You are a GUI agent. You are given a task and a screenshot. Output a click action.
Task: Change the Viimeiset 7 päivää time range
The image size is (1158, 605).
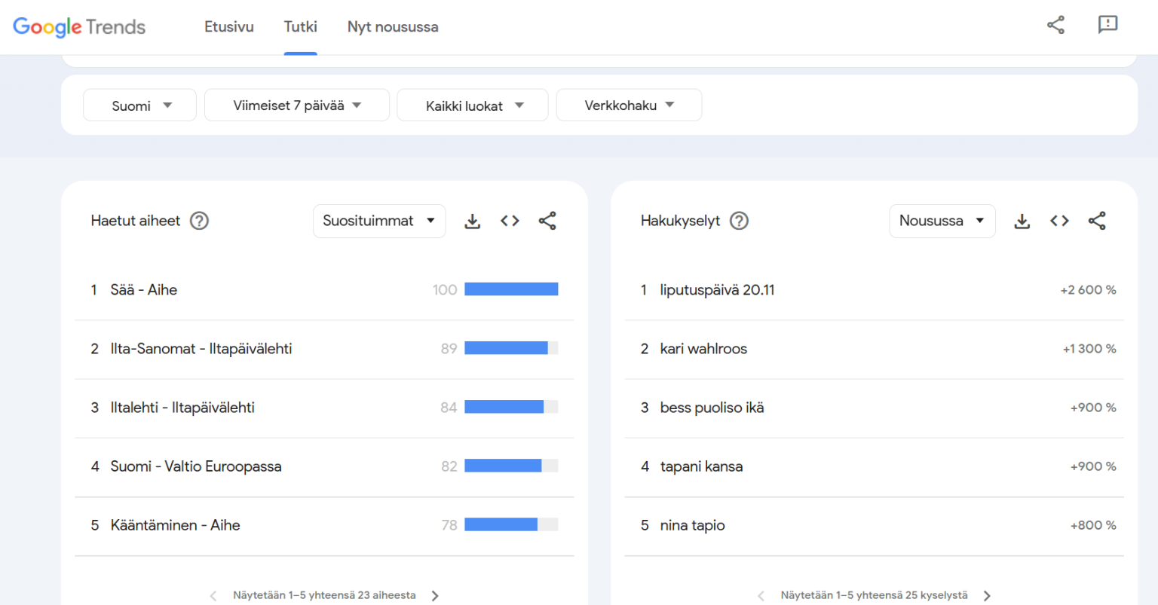pos(297,105)
